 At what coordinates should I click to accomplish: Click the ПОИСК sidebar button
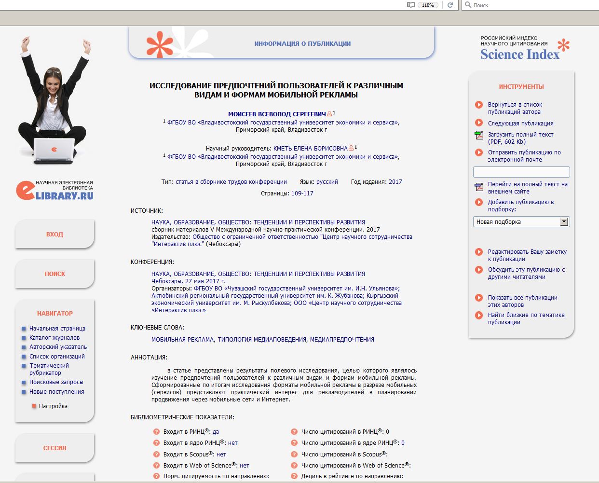pos(54,274)
